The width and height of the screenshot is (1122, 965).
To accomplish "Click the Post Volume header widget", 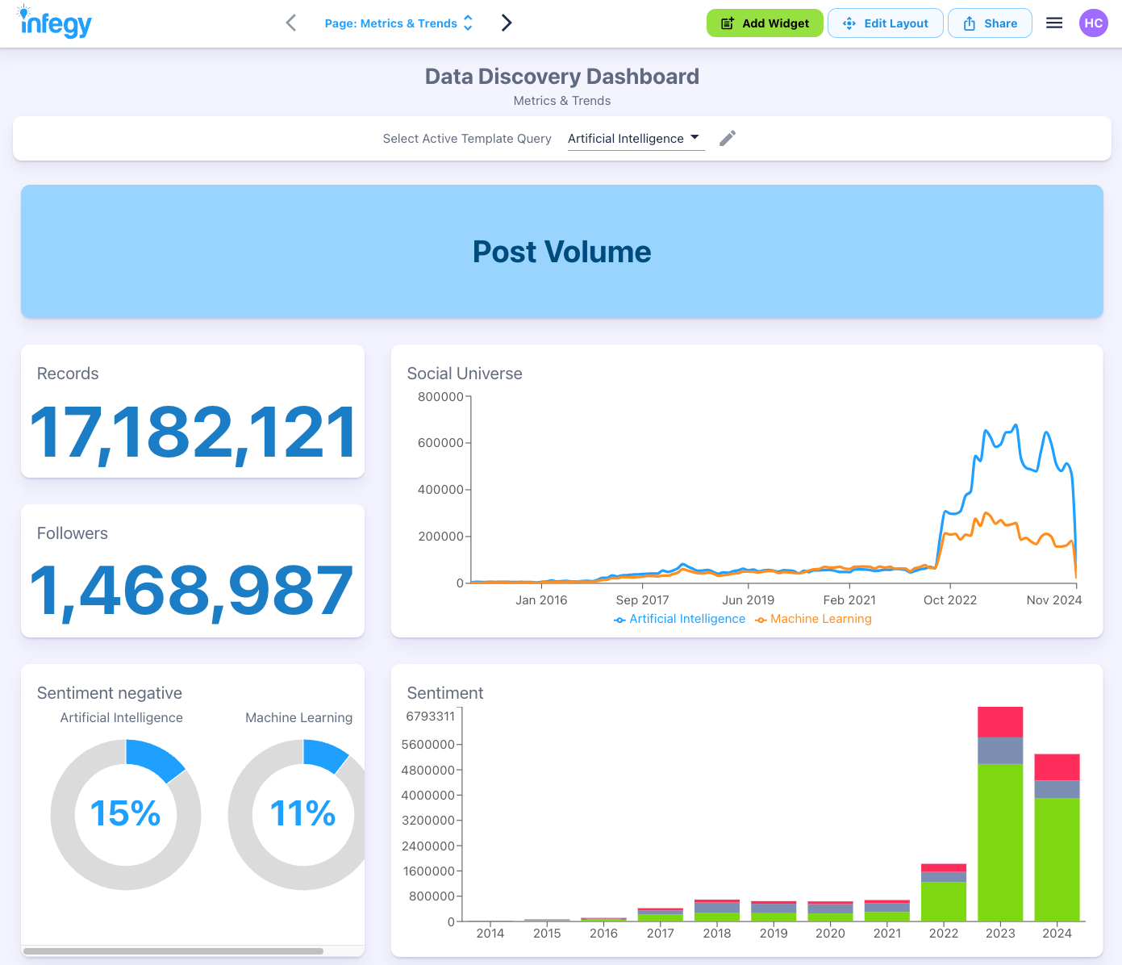I will [x=562, y=252].
